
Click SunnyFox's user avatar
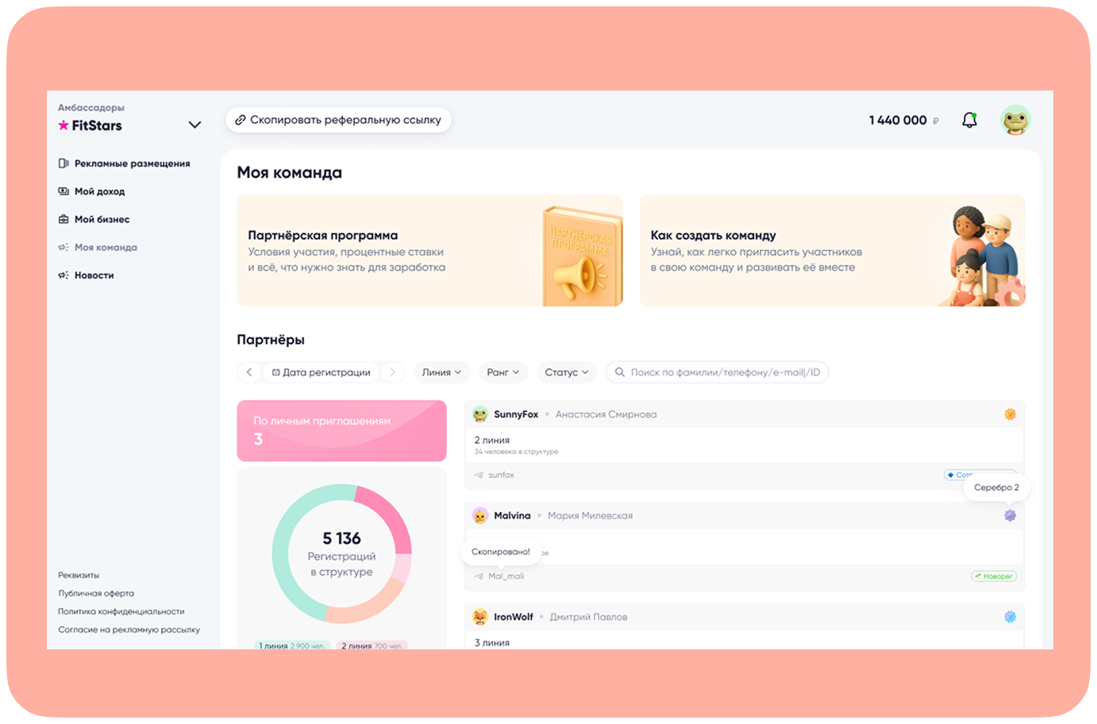coord(480,414)
